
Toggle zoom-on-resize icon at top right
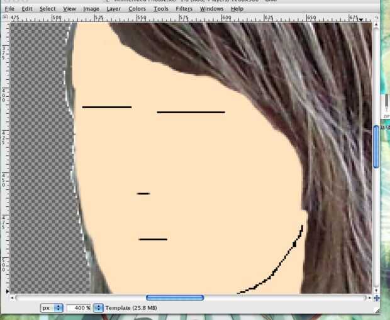(x=376, y=18)
